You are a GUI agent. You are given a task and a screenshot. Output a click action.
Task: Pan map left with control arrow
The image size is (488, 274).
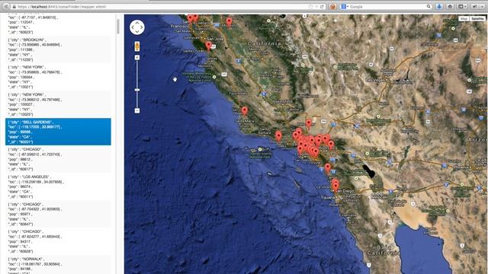(x=133, y=27)
